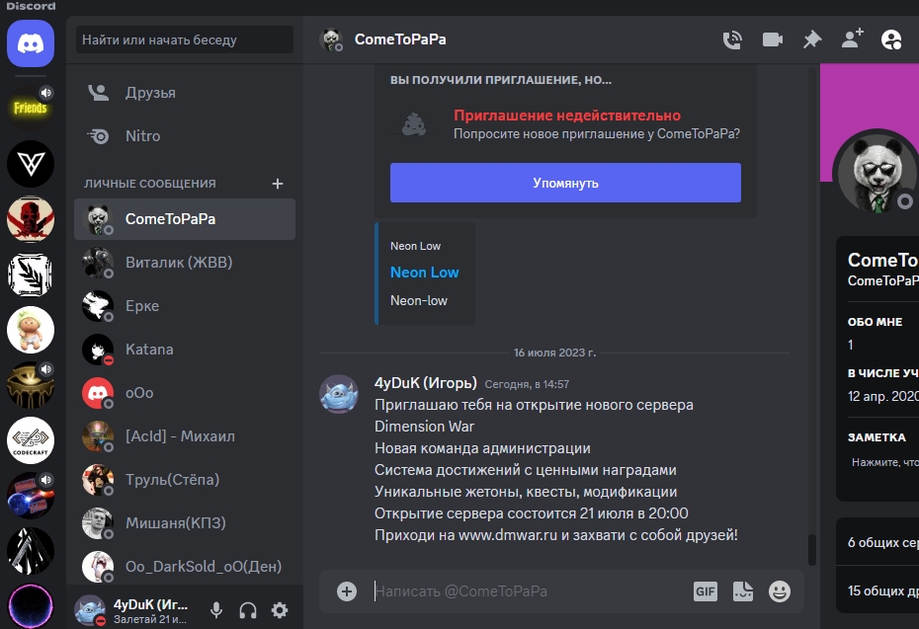
Task: Start a video call
Action: pyautogui.click(x=773, y=39)
